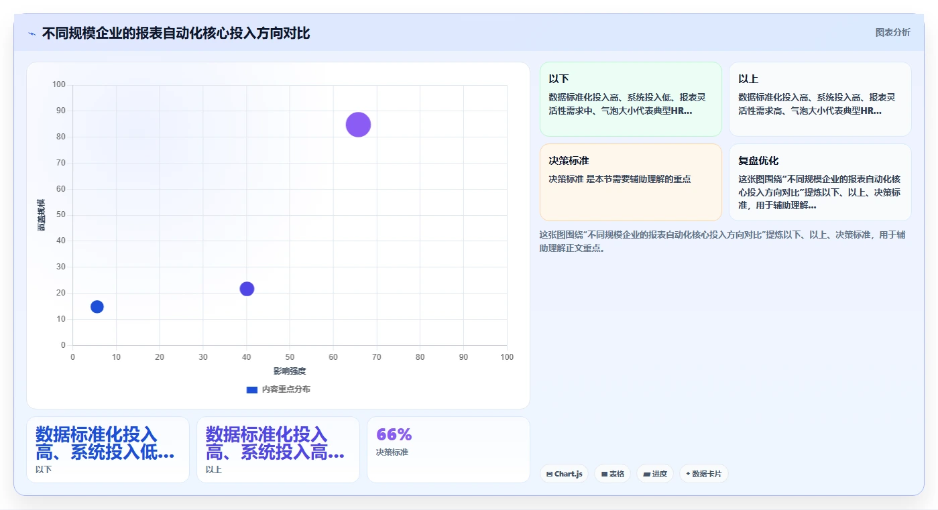Click the diamond icon in the 数据卡片 tag
The width and height of the screenshot is (938, 510).
pos(688,474)
